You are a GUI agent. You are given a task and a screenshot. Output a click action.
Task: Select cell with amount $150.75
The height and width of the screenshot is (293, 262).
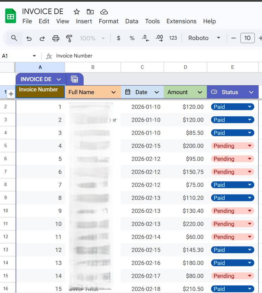pyautogui.click(x=185, y=172)
